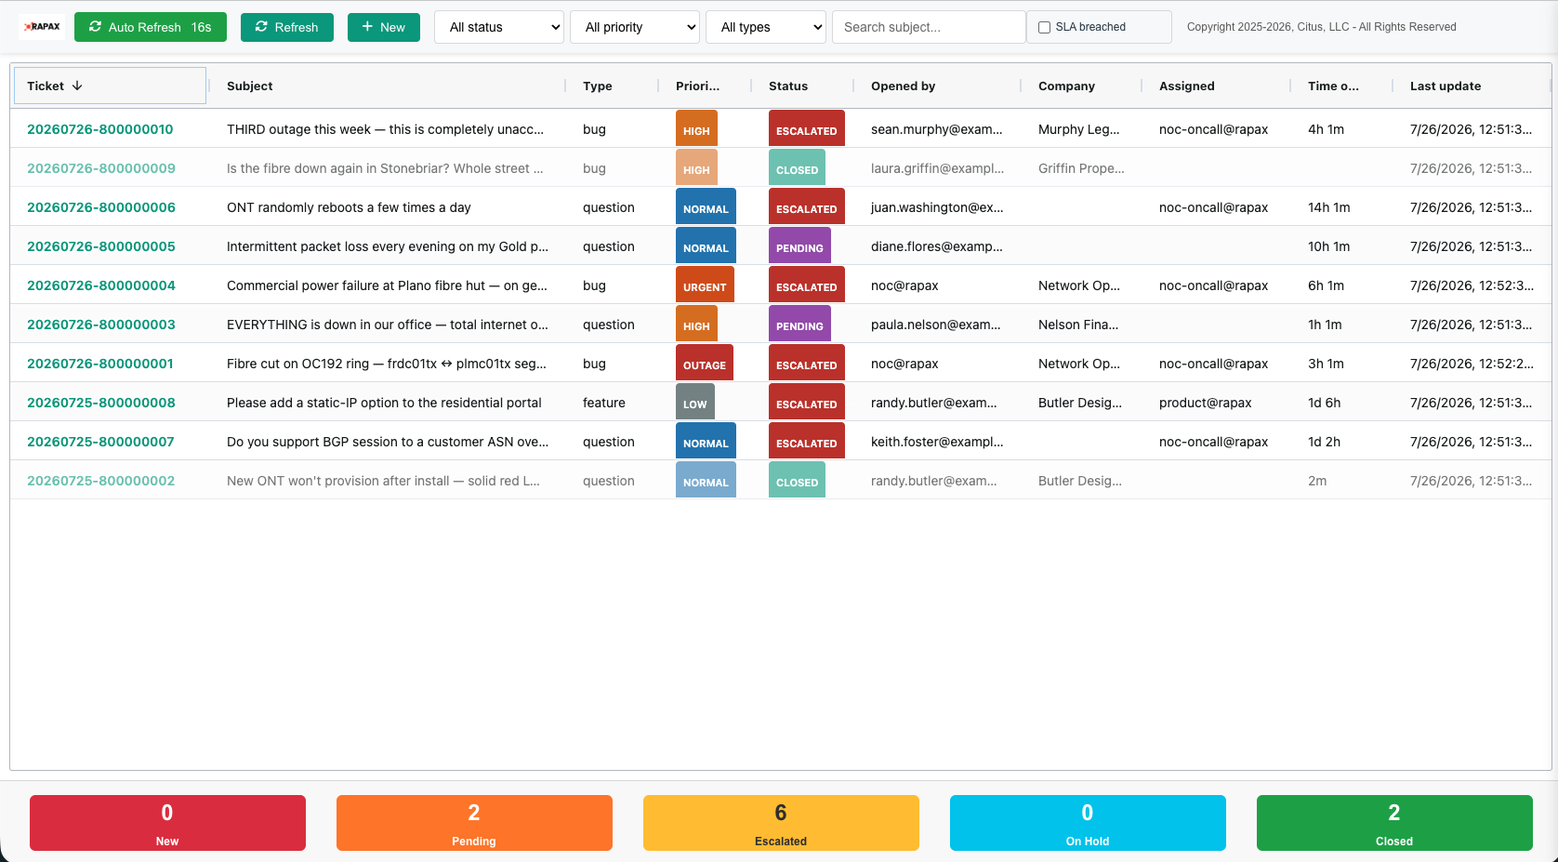Click ESCALATED badge on static-IP option row

[x=807, y=403]
